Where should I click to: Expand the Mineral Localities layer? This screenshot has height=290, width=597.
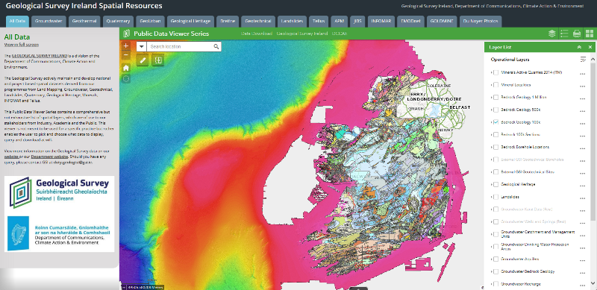point(492,85)
